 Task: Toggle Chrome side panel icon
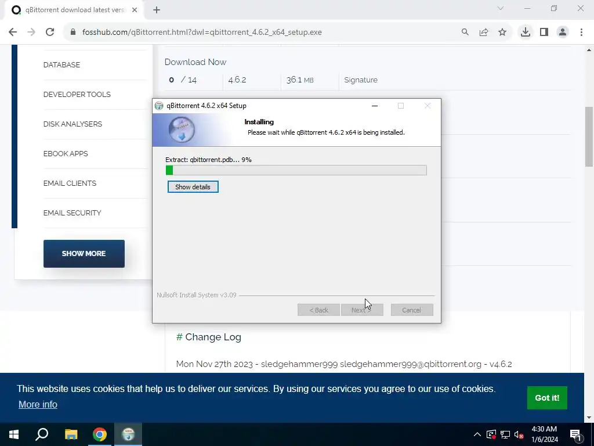pyautogui.click(x=544, y=33)
